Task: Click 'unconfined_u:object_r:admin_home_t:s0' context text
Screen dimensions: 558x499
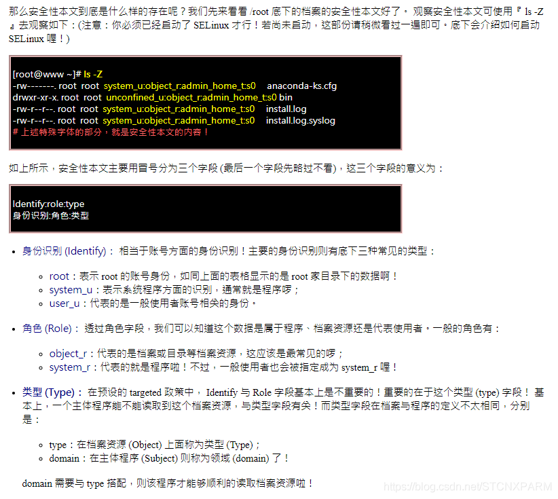Action: tap(191, 98)
